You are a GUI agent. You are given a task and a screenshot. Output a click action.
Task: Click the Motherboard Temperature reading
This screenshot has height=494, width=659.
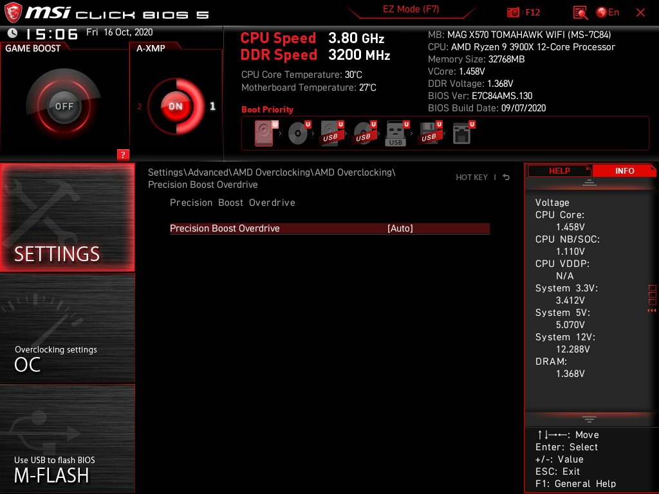click(308, 87)
